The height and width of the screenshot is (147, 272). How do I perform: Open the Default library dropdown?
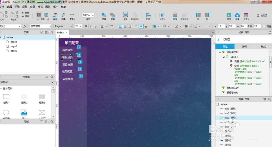point(27,82)
